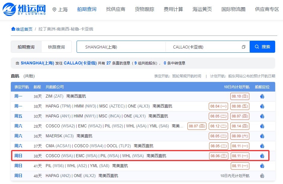The width and height of the screenshot is (283, 184).
Task: Locate vessel for the MAERSK (AC3) row
Action: tap(262, 136)
